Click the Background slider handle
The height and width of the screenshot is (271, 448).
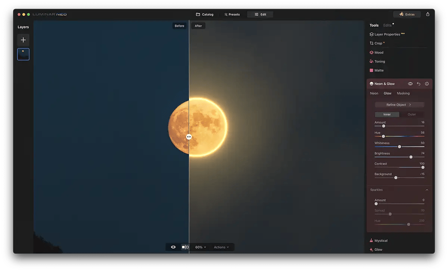tap(396, 178)
